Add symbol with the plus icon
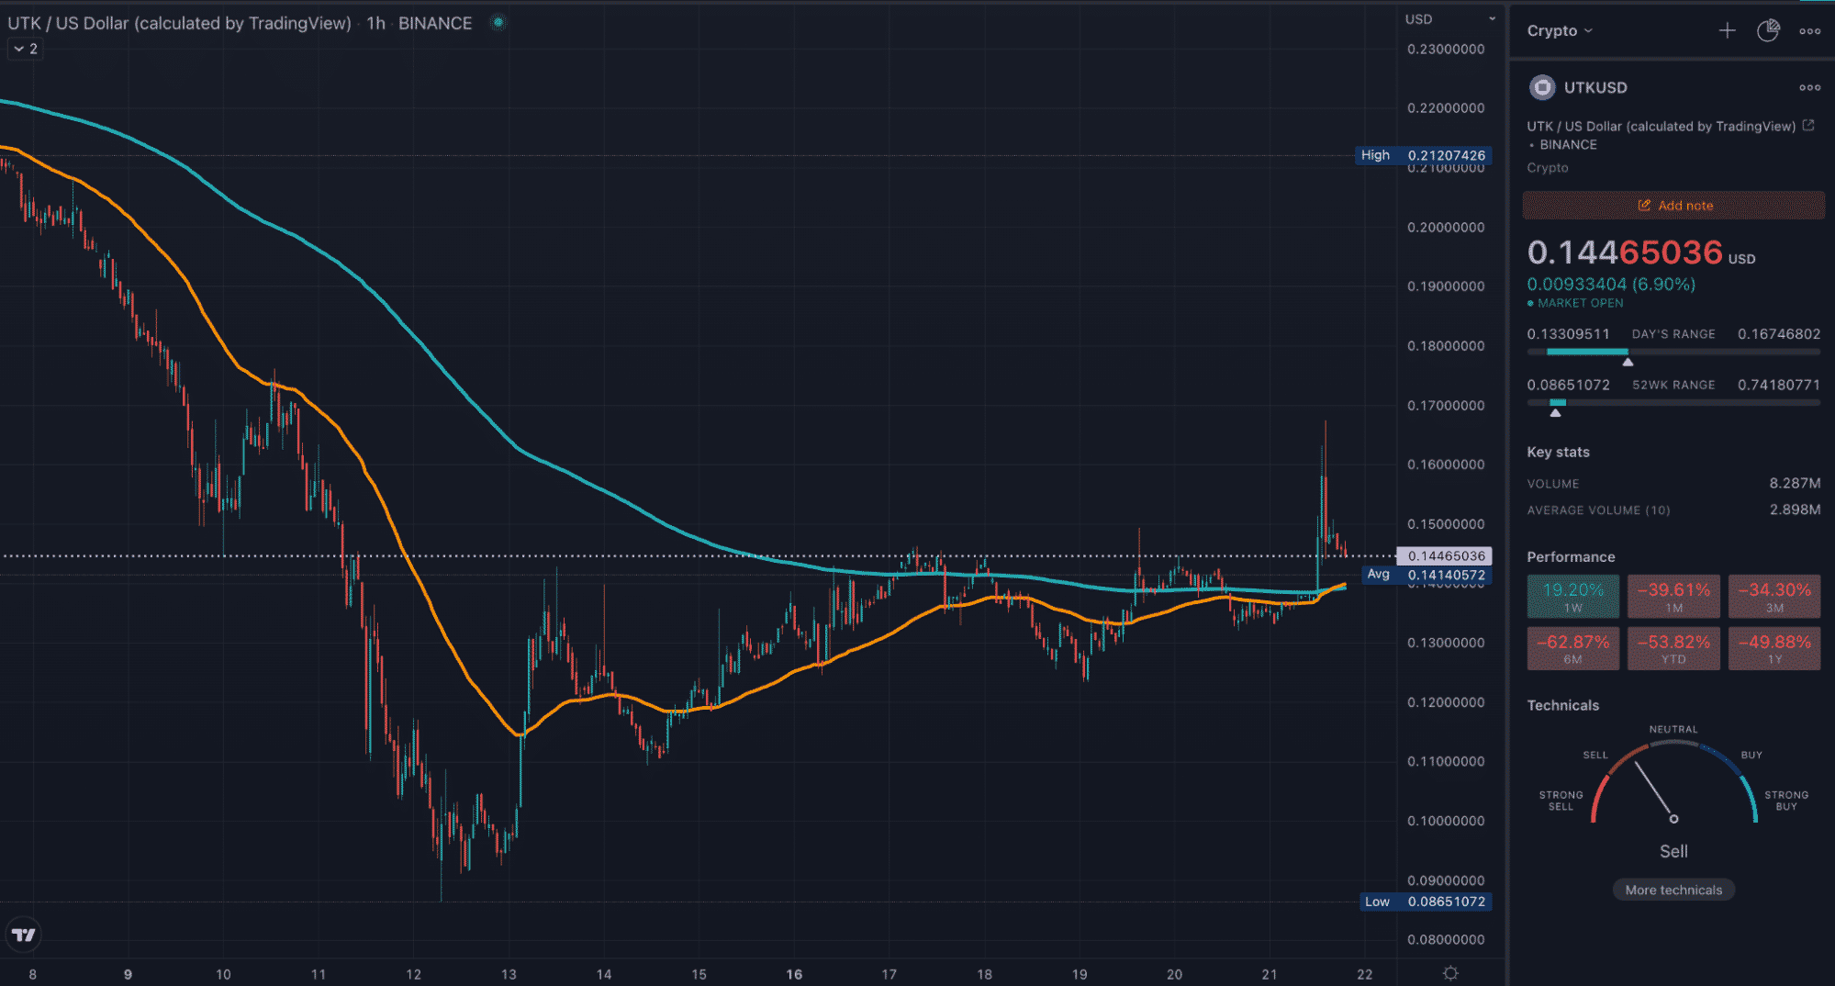Screen dimensions: 1835x986 (1727, 30)
